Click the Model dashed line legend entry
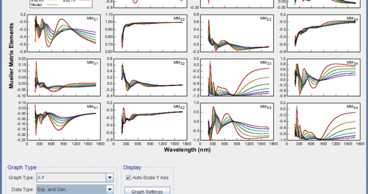The image size is (368, 194). click(x=45, y=5)
